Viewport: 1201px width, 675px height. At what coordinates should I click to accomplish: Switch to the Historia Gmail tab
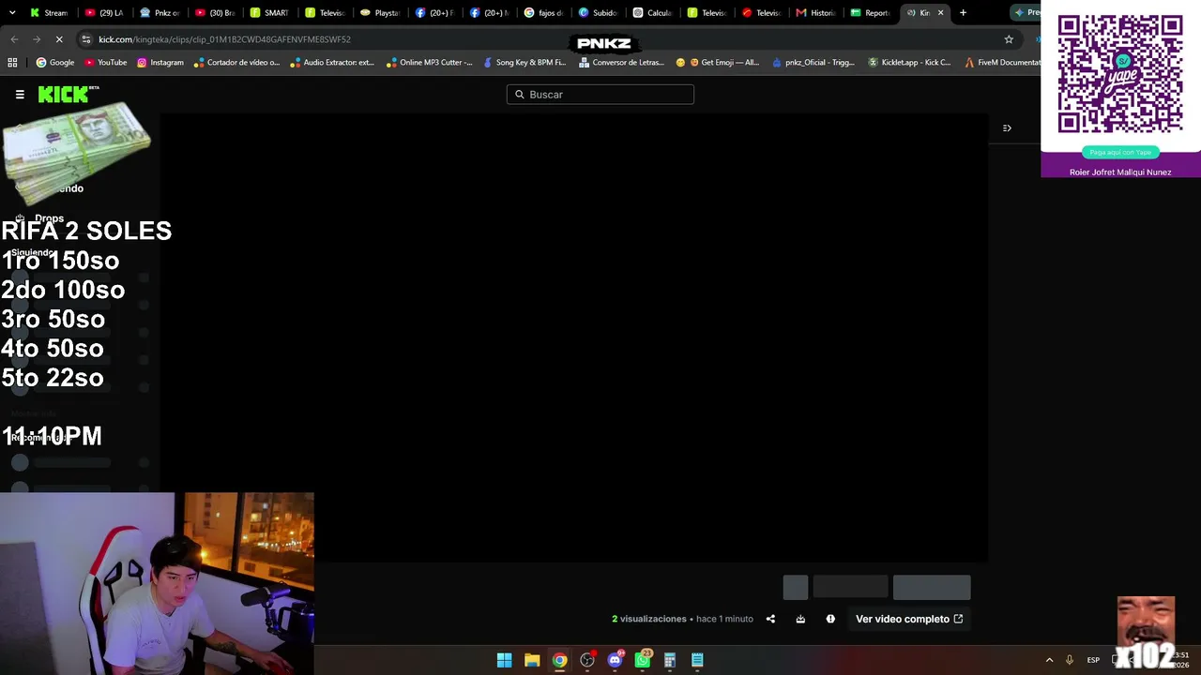tap(815, 13)
